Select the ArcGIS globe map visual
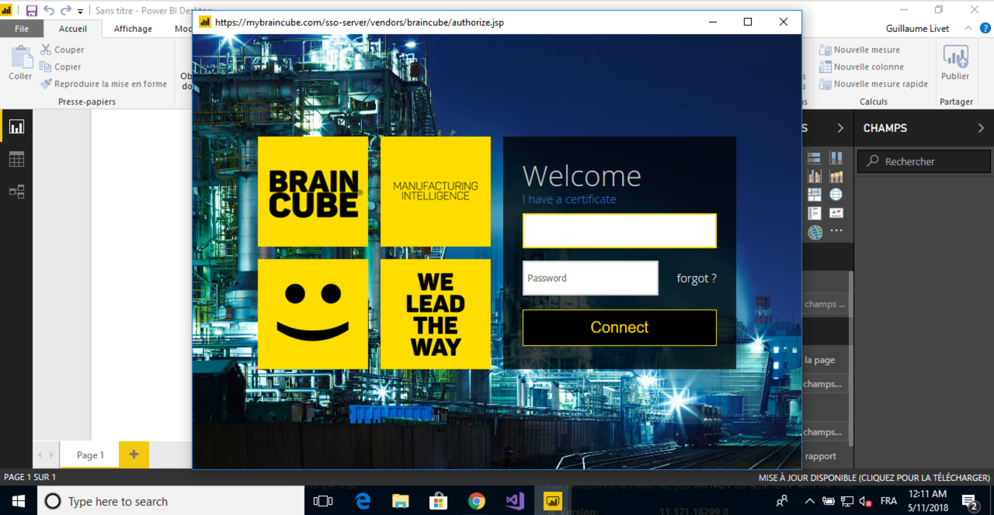 (x=815, y=233)
